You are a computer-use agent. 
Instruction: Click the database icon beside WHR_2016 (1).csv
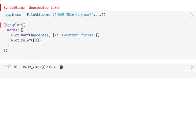pyautogui.click(x=61, y=67)
